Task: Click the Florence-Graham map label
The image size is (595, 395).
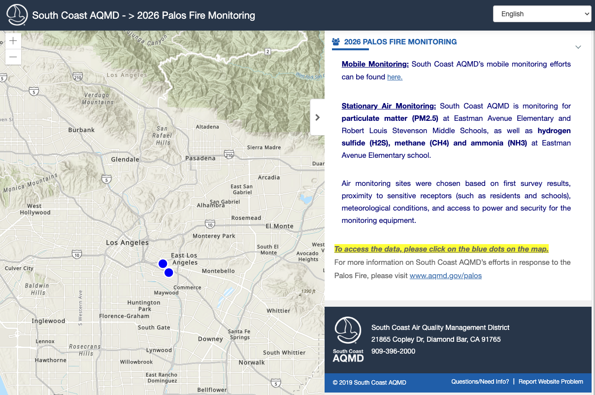Action: [124, 316]
